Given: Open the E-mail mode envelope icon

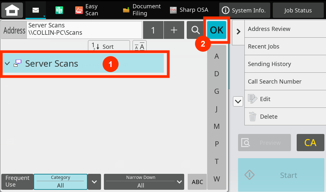Looking at the screenshot, I should 36,10.
